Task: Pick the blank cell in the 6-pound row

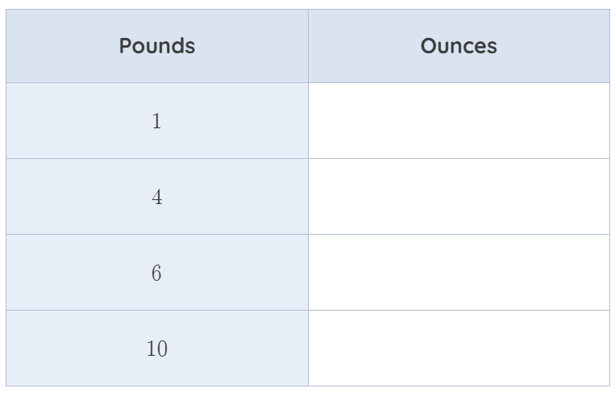Action: coord(459,273)
